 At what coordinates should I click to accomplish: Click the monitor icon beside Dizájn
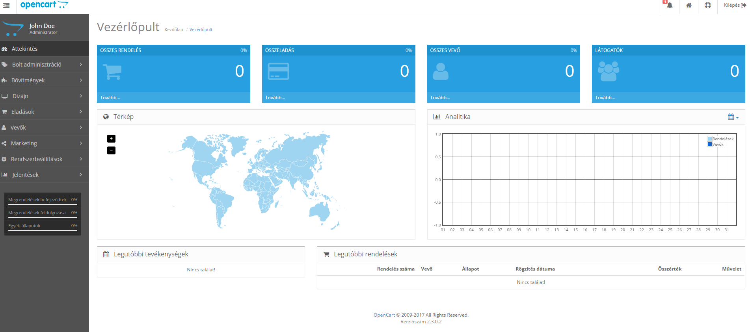click(4, 96)
